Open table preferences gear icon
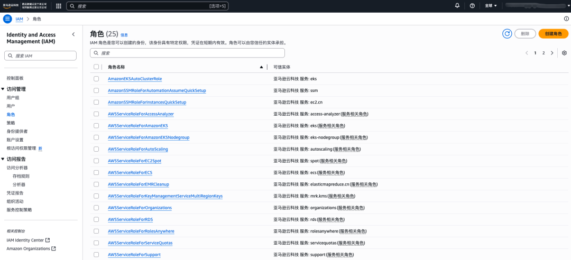This screenshot has width=571, height=260. (x=565, y=53)
